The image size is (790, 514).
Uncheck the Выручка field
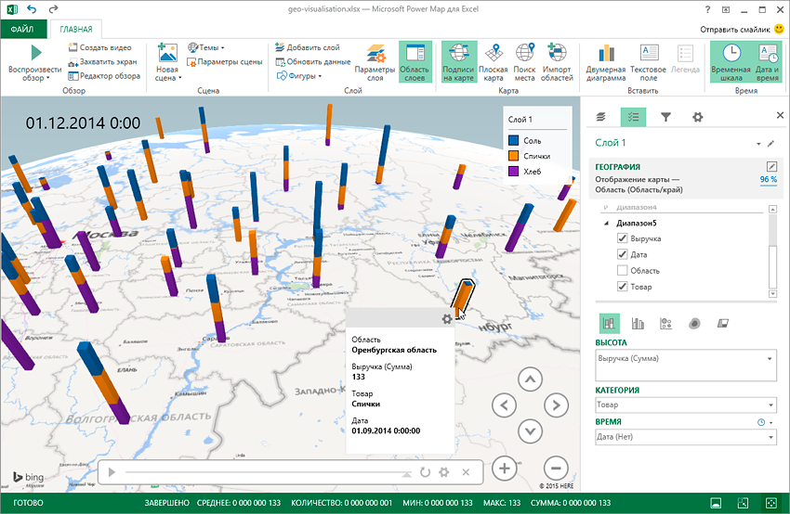pos(622,238)
